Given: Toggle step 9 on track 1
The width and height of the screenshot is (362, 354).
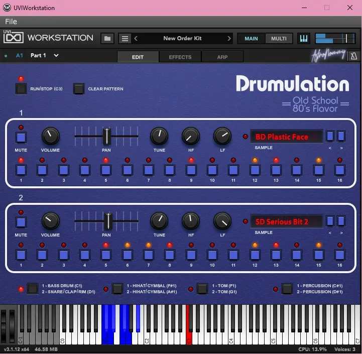Looking at the screenshot, I should (x=191, y=170).
